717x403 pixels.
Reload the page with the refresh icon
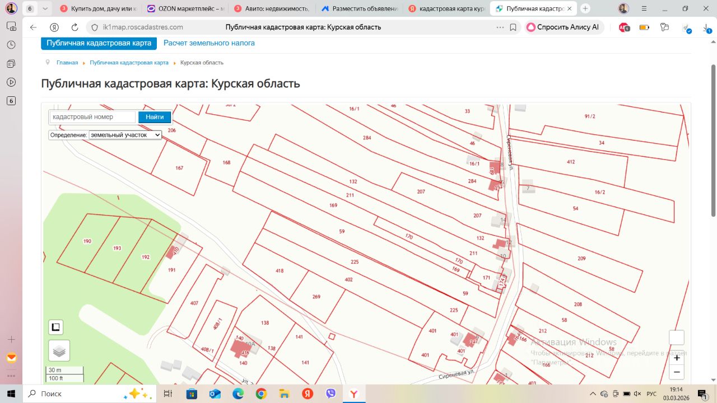pos(75,27)
